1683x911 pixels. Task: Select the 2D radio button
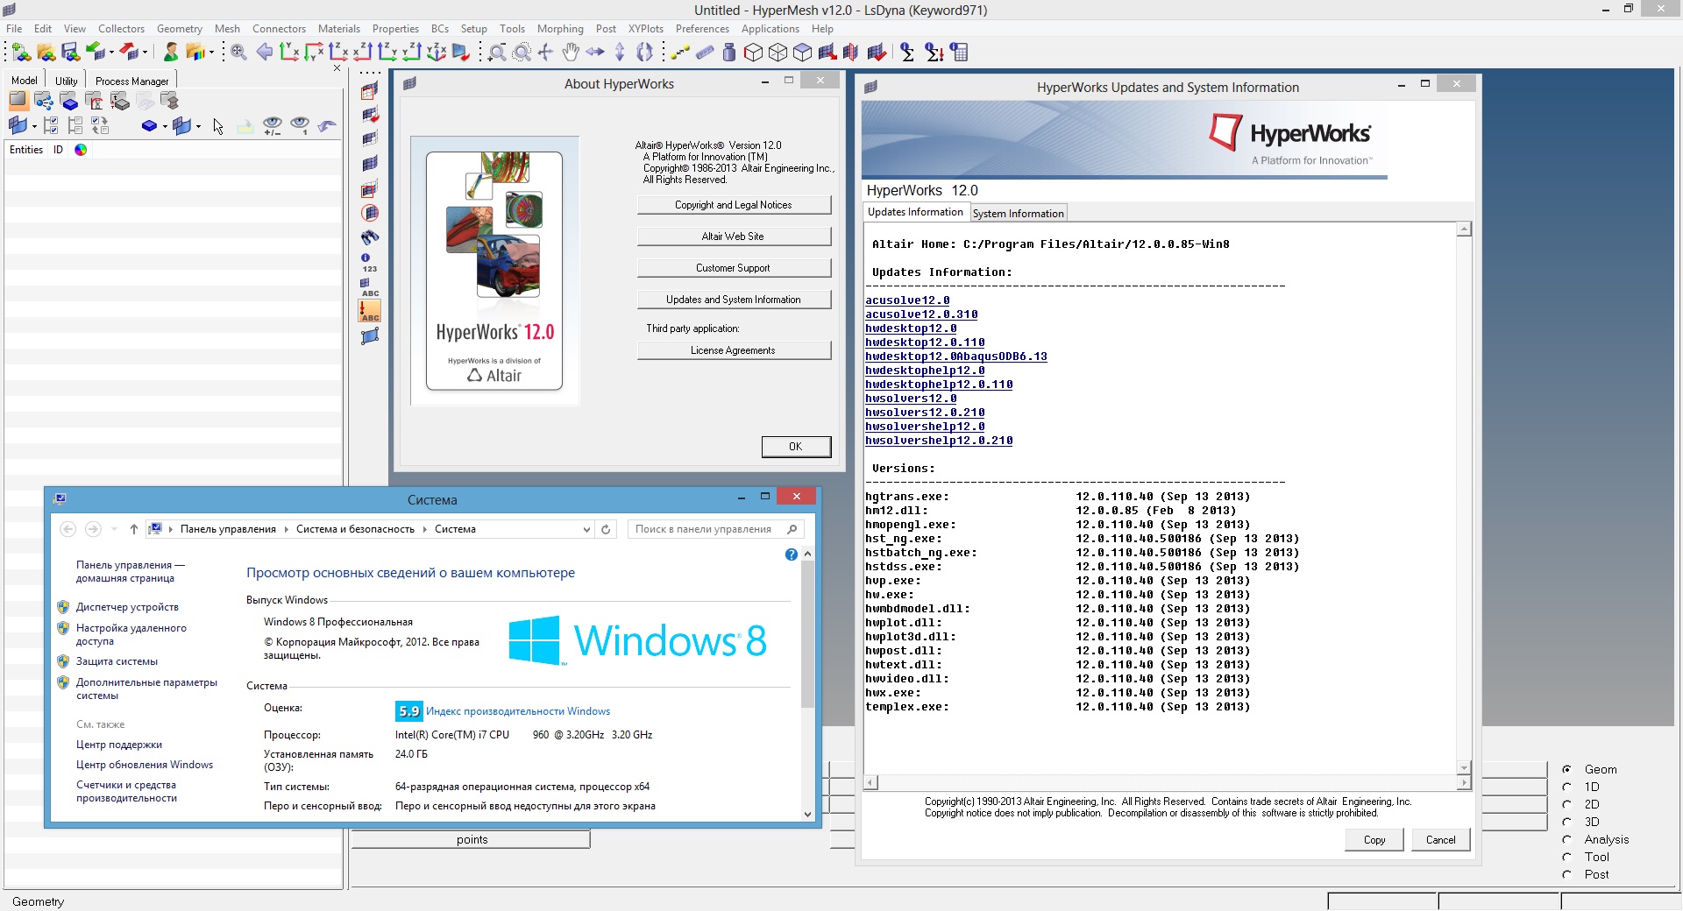click(x=1566, y=804)
